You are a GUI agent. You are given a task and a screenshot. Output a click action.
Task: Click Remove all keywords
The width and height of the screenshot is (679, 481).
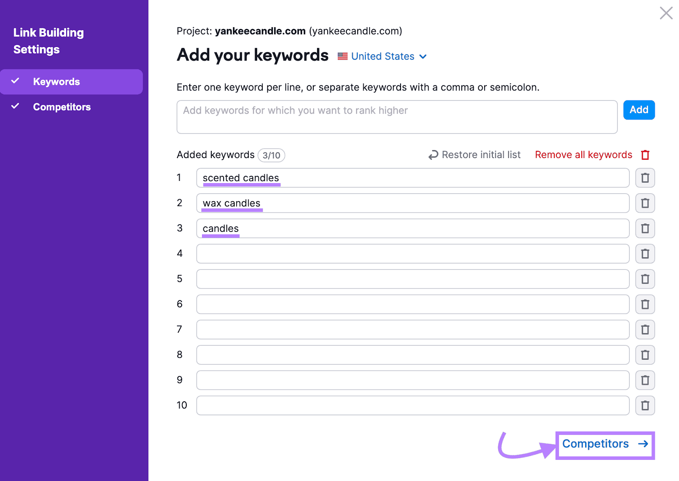coord(583,155)
